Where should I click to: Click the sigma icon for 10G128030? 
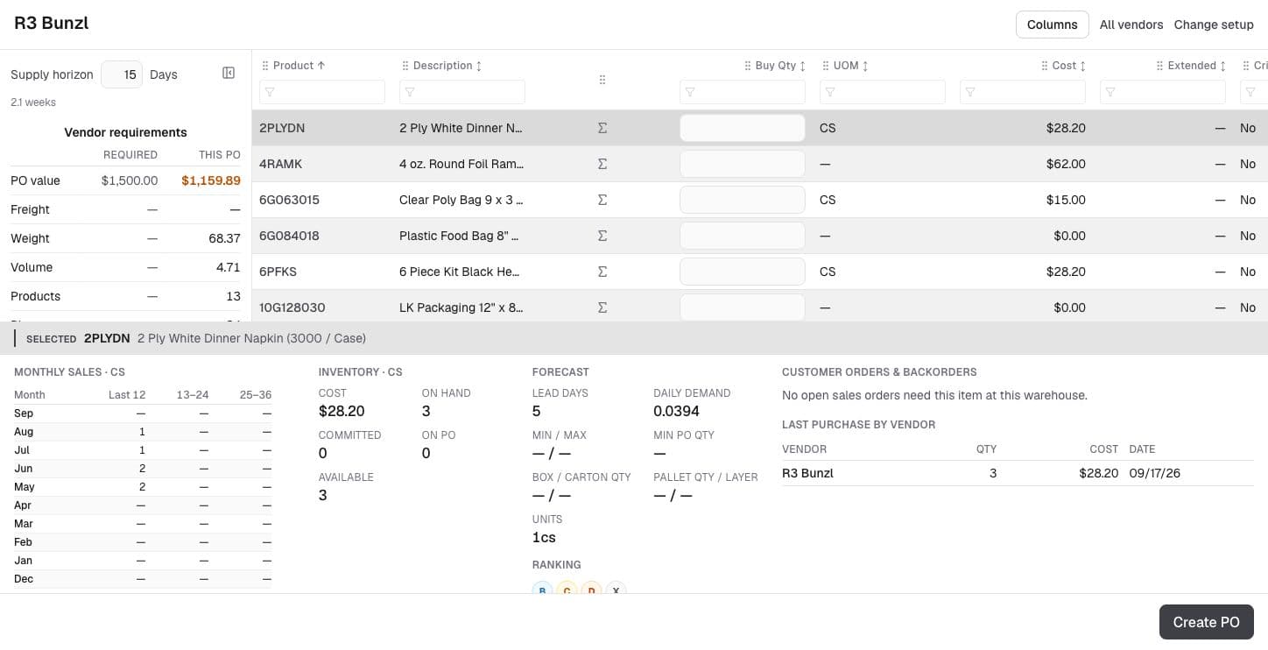[x=602, y=307]
